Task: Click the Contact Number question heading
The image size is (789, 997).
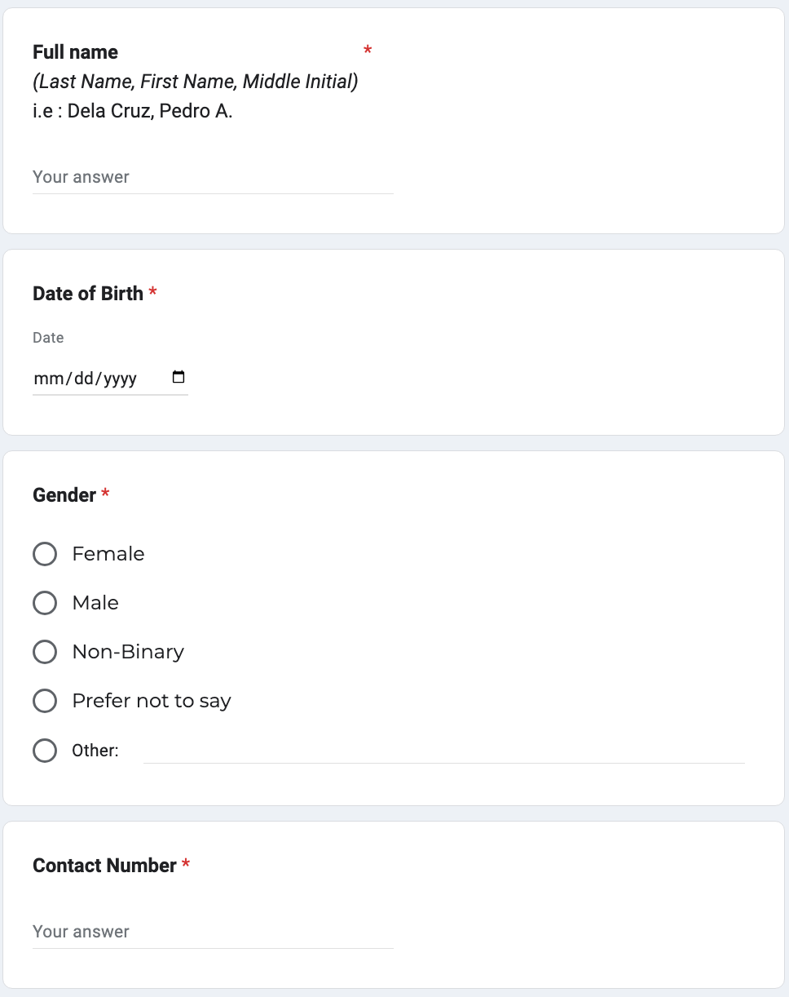Action: pos(104,866)
